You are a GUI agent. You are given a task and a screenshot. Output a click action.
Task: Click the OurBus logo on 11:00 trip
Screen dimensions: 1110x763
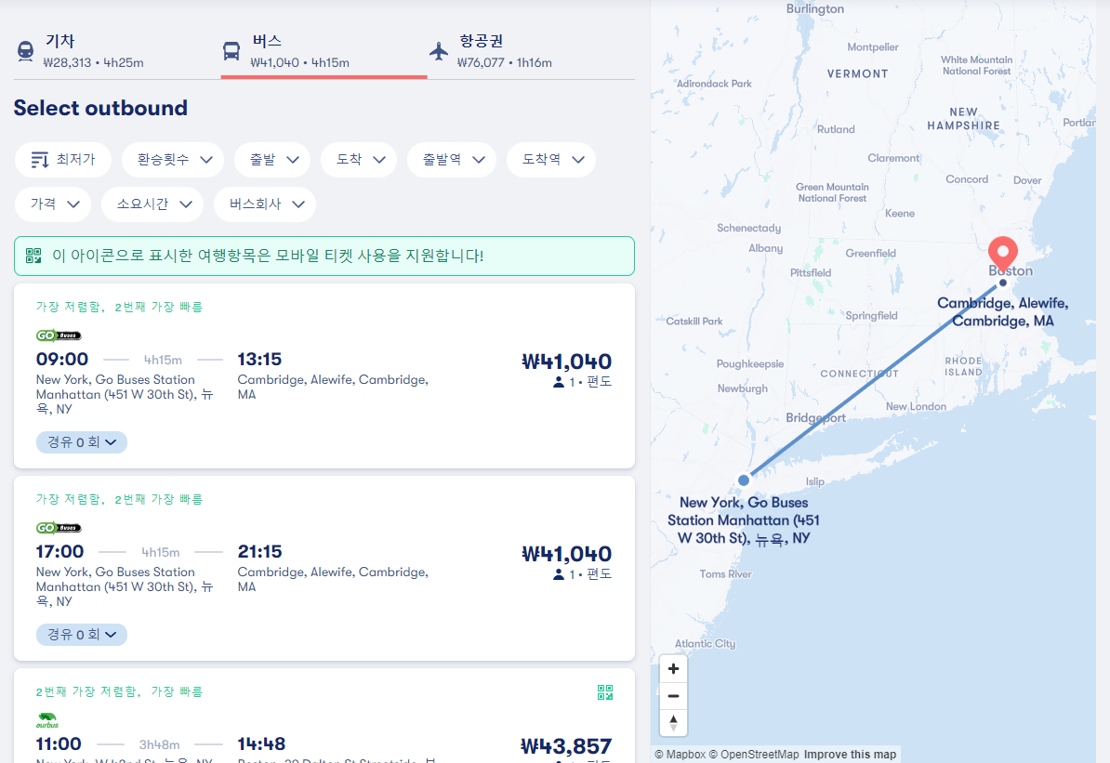pyautogui.click(x=47, y=720)
